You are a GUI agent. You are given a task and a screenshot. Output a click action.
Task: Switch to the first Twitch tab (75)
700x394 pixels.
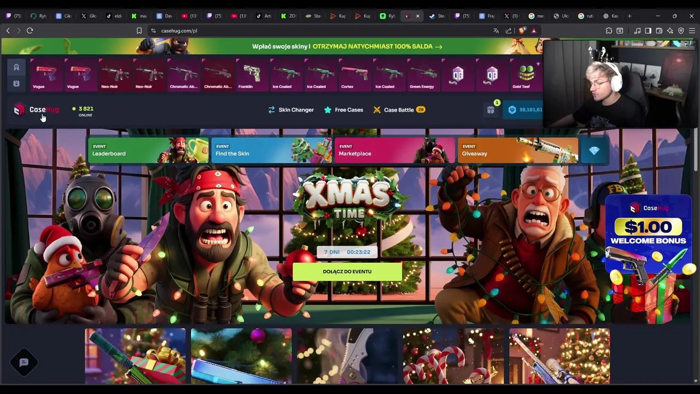pyautogui.click(x=15, y=16)
